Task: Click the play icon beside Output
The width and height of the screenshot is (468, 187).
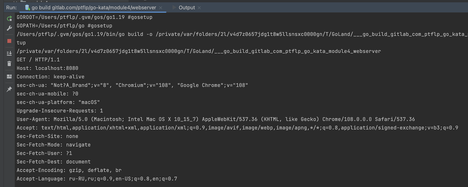Action: (174, 7)
